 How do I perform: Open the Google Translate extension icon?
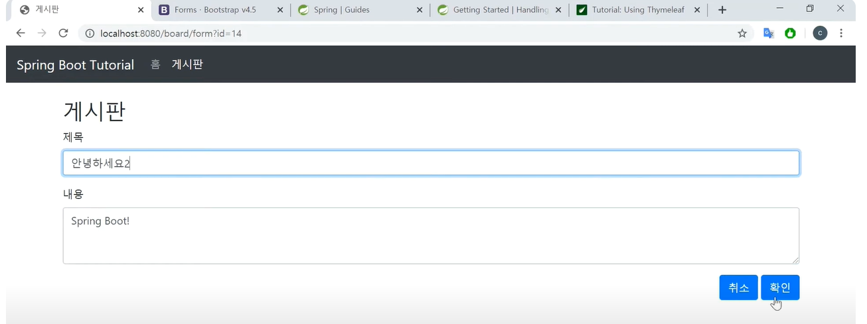(769, 33)
